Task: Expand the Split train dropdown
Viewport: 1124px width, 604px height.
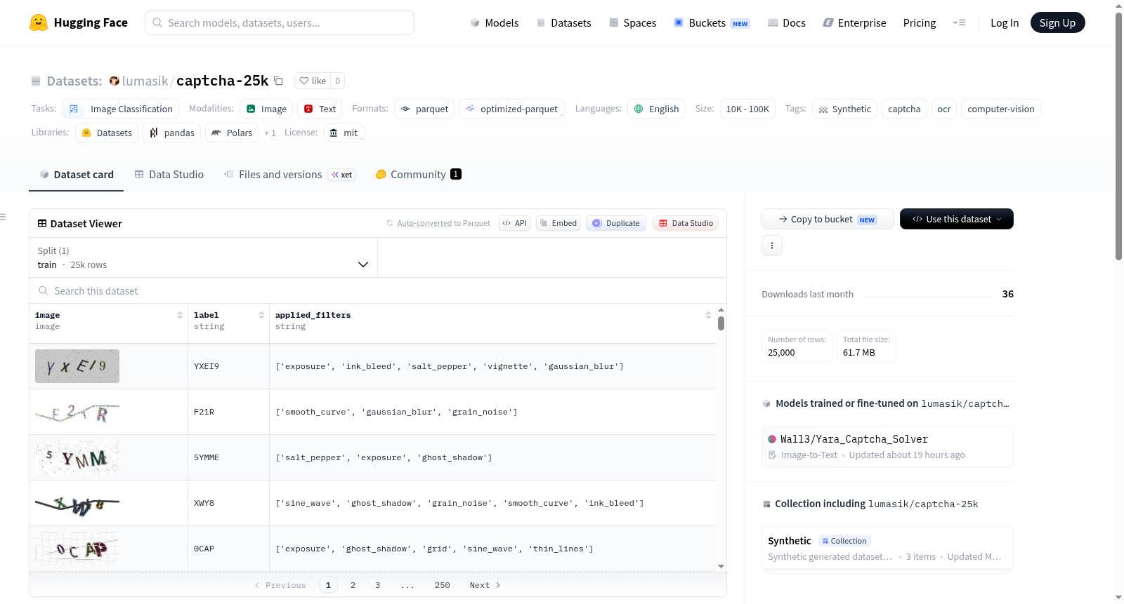Action: point(204,257)
